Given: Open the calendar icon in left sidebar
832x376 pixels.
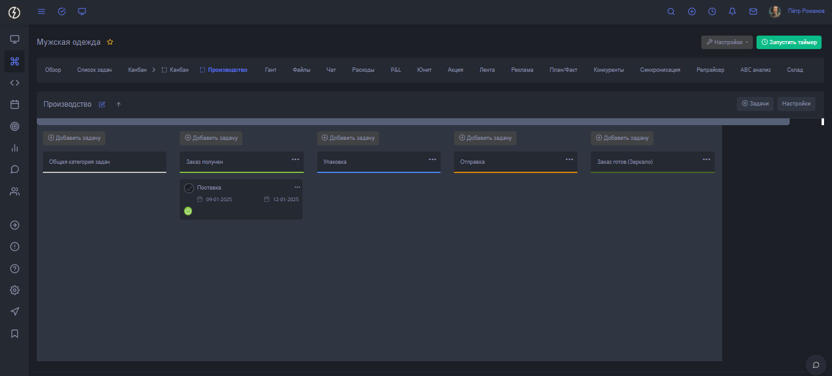Looking at the screenshot, I should tap(15, 104).
